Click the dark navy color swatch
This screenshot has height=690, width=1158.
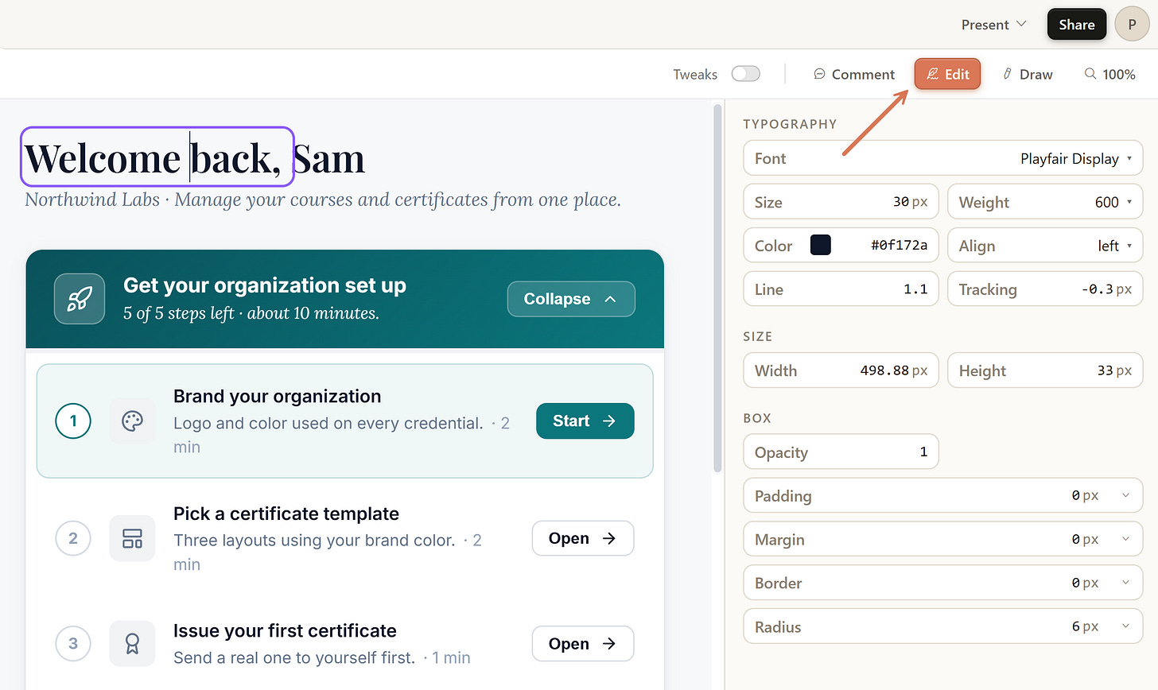pos(821,245)
